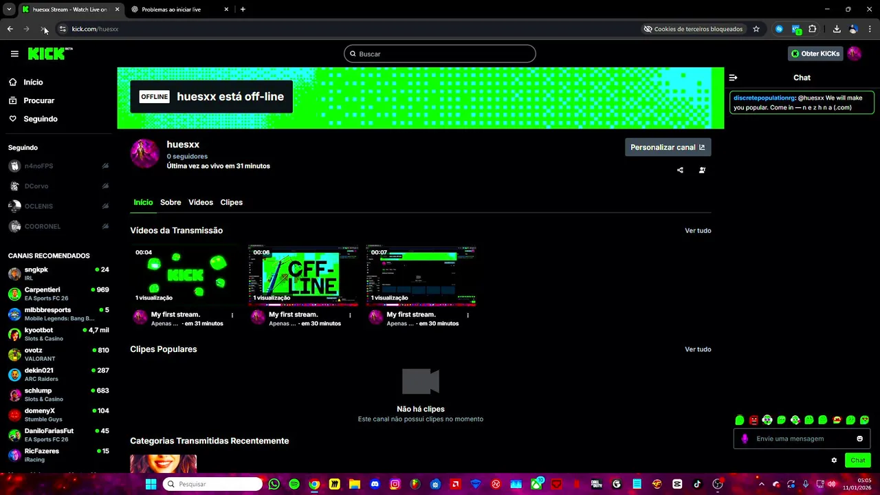Image resolution: width=880 pixels, height=495 pixels.
Task: Open recommended channel kyootbot
Action: click(58, 334)
